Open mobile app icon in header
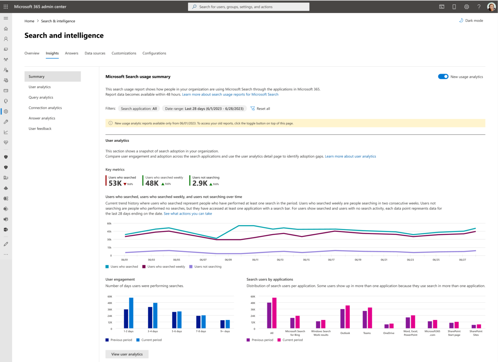Screen dimensions: 498x362 454,6
